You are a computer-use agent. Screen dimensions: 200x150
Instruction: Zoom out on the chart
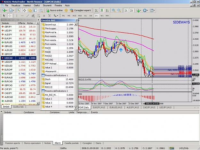pos(119,11)
